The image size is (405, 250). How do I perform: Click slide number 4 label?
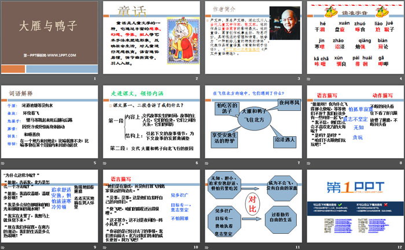(400, 79)
